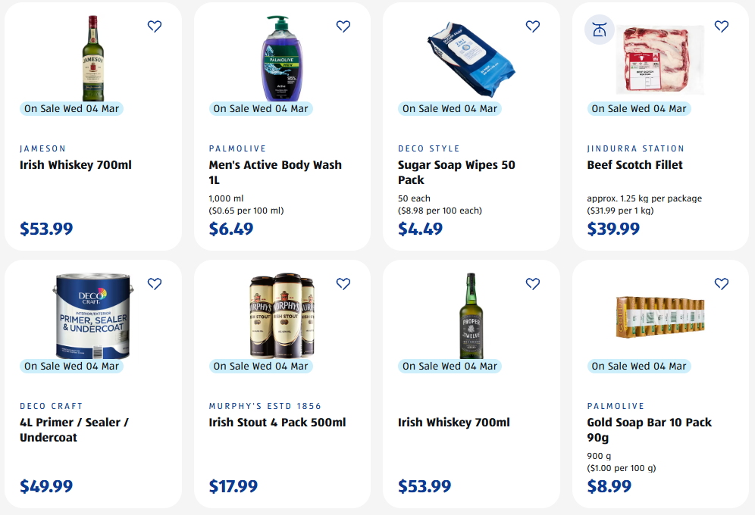
Task: Click On Sale badge on Palmolive Body Wash
Action: tap(261, 108)
